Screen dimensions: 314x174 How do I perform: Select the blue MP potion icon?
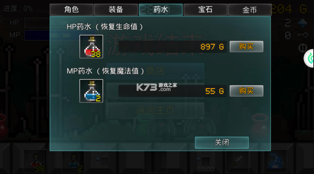[91, 91]
